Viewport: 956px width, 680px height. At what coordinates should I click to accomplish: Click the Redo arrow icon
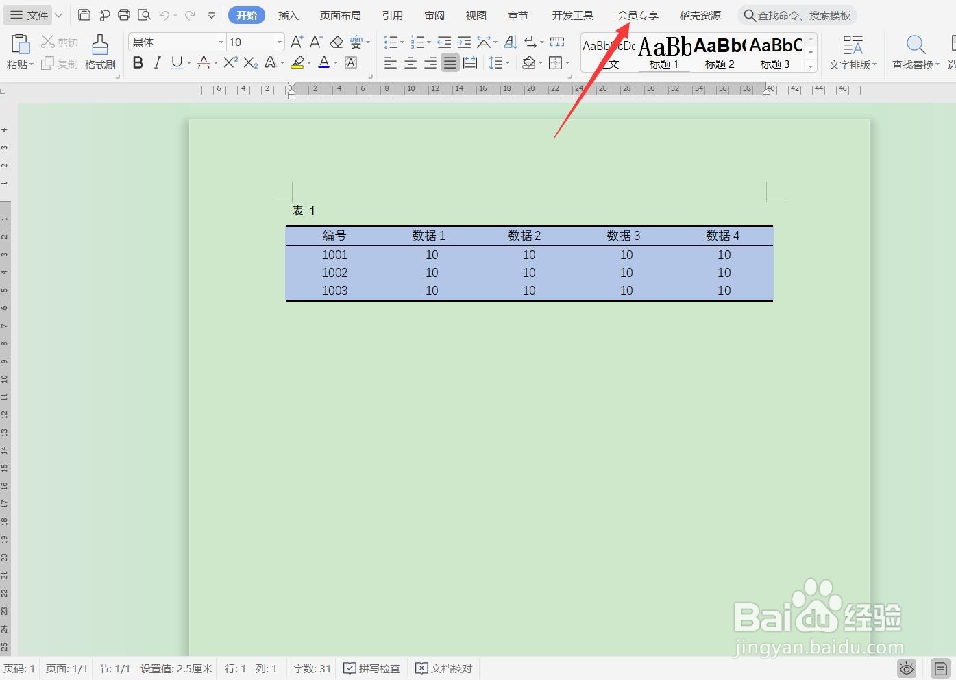click(190, 14)
